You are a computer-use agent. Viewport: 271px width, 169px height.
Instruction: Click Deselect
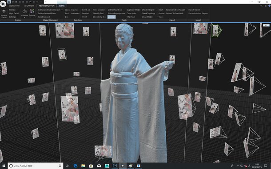tap(86, 13)
